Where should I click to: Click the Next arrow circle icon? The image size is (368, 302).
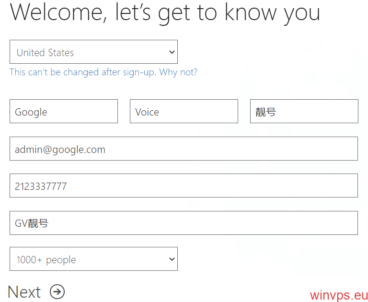tap(57, 291)
